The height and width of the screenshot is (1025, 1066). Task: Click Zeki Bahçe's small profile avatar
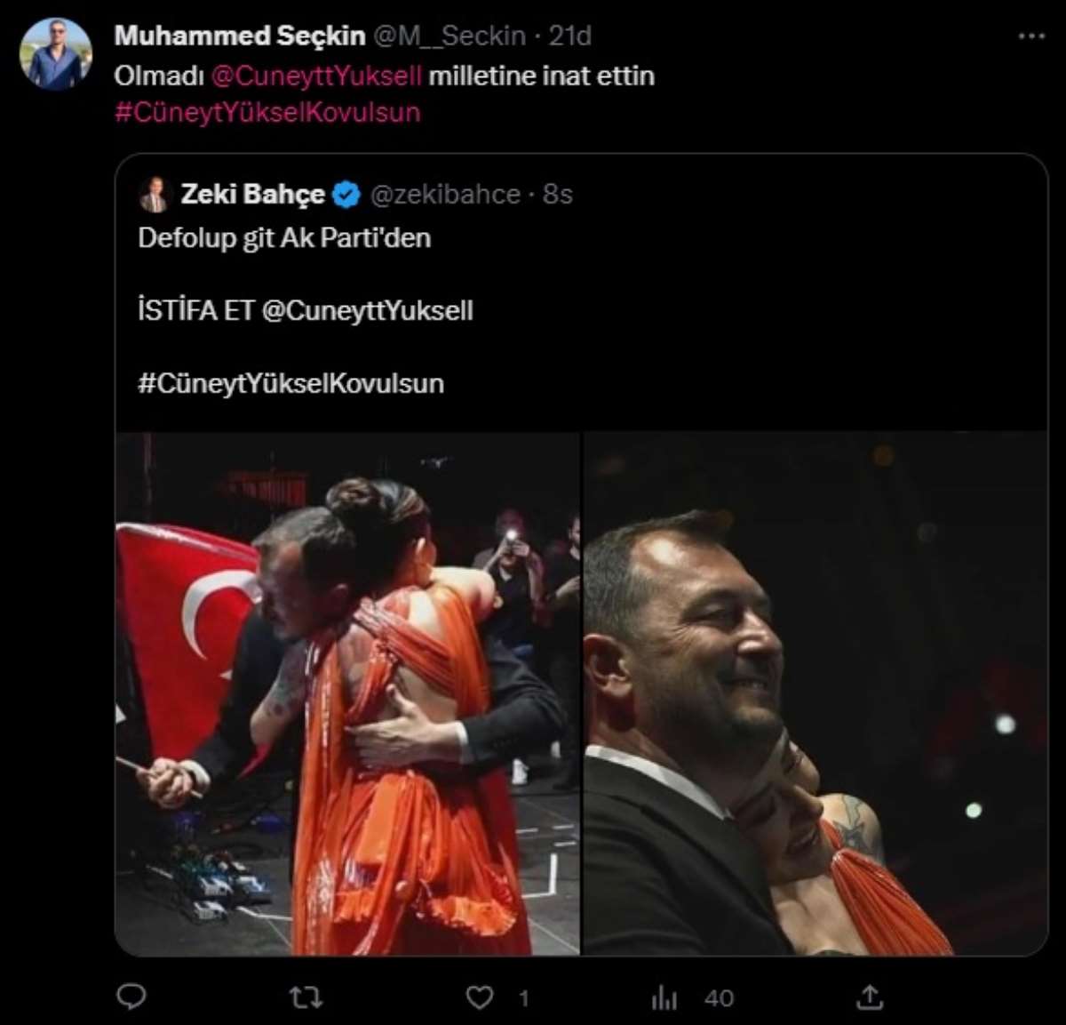point(154,195)
